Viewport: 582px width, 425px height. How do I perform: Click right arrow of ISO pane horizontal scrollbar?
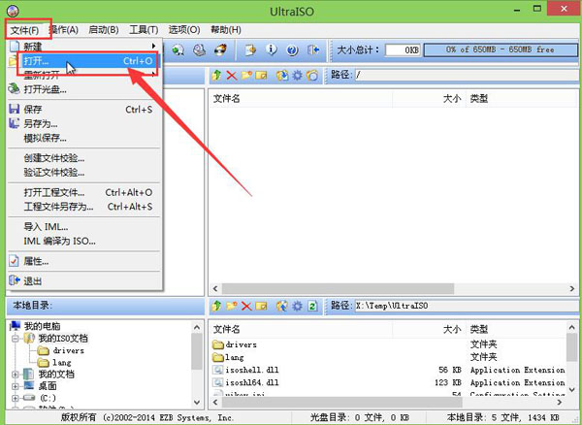(572, 288)
